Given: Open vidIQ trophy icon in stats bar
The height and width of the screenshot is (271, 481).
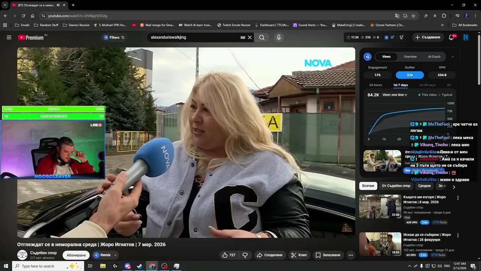Looking at the screenshot, I should 401,37.
